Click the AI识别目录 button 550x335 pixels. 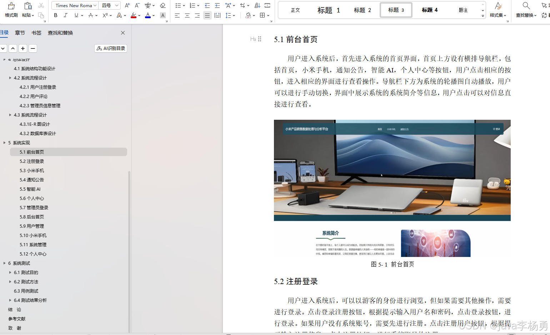pyautogui.click(x=111, y=48)
